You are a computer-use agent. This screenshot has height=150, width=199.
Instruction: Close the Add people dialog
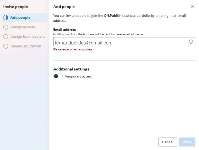192,6
